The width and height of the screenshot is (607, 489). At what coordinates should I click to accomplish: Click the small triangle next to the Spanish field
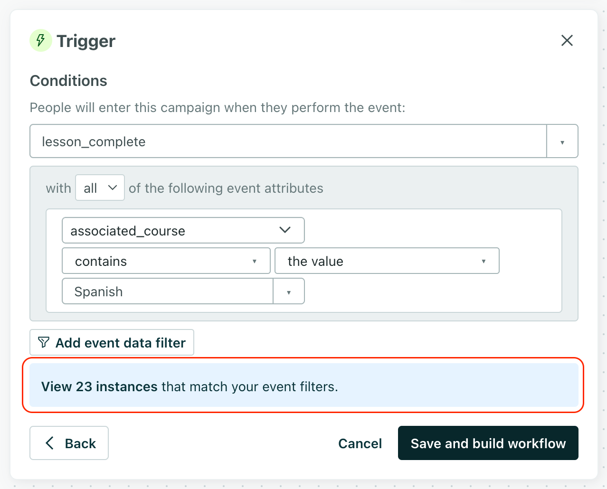[x=289, y=292]
